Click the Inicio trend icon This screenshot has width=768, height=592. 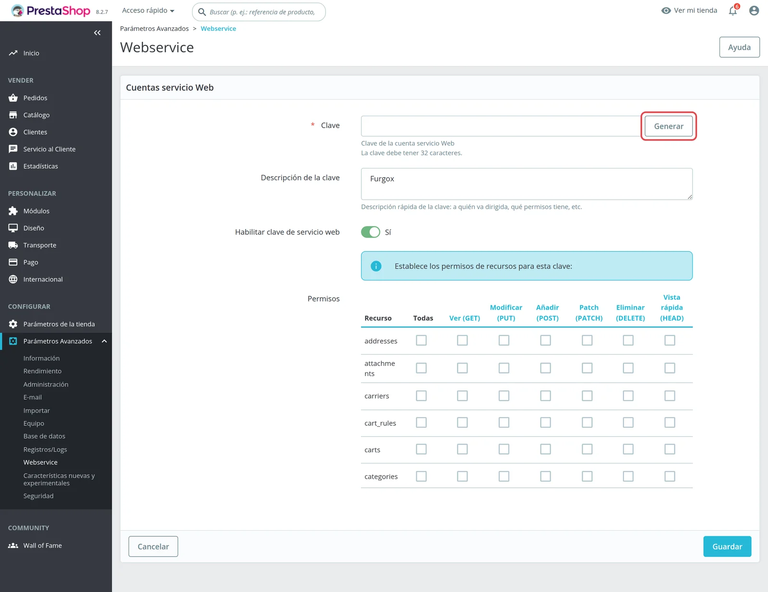tap(13, 53)
